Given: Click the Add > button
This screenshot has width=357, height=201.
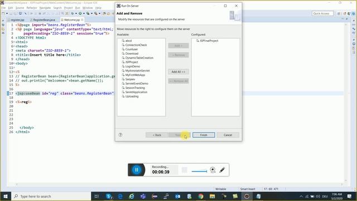Looking at the screenshot, I should click(178, 46).
